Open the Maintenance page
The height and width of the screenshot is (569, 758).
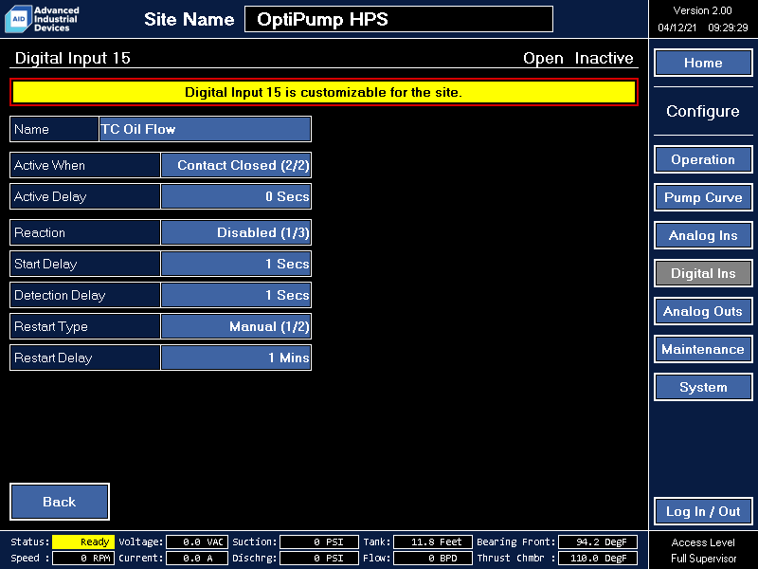[703, 349]
